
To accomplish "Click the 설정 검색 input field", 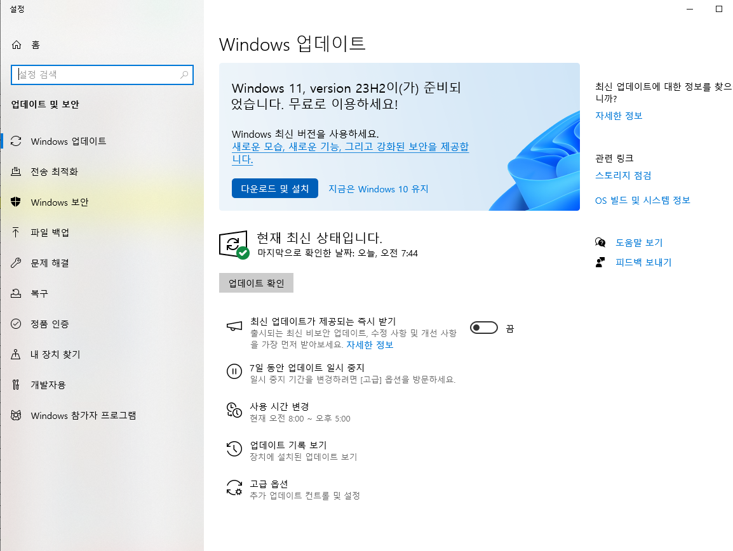I will [x=102, y=75].
